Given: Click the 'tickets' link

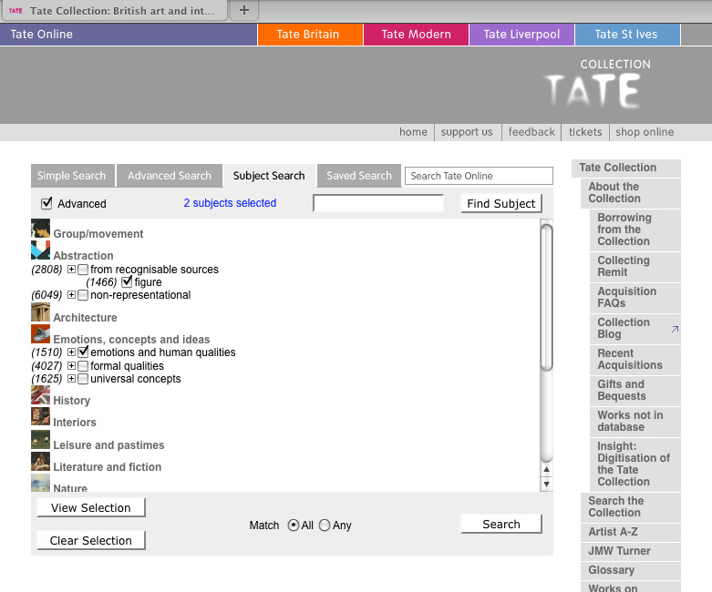Looking at the screenshot, I should (585, 132).
